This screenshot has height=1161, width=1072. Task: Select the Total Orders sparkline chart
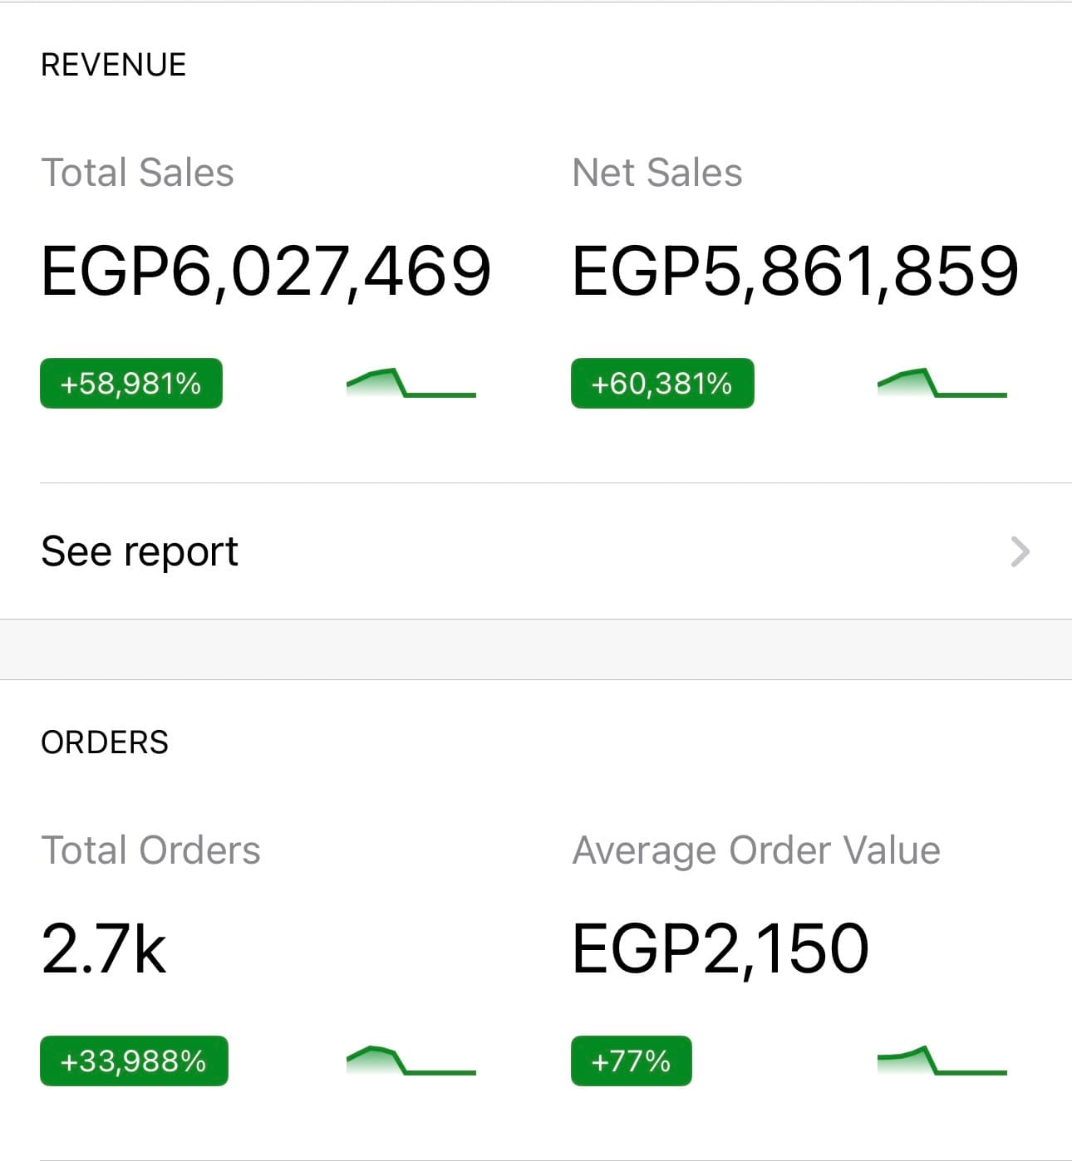tap(411, 1061)
